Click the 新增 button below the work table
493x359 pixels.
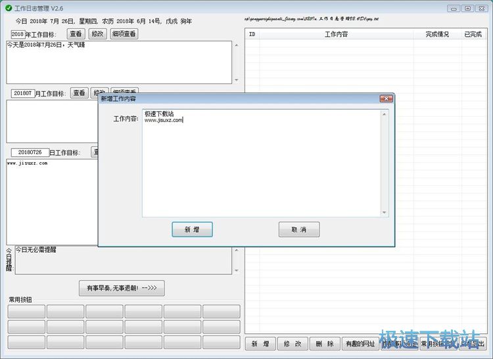pos(261,344)
